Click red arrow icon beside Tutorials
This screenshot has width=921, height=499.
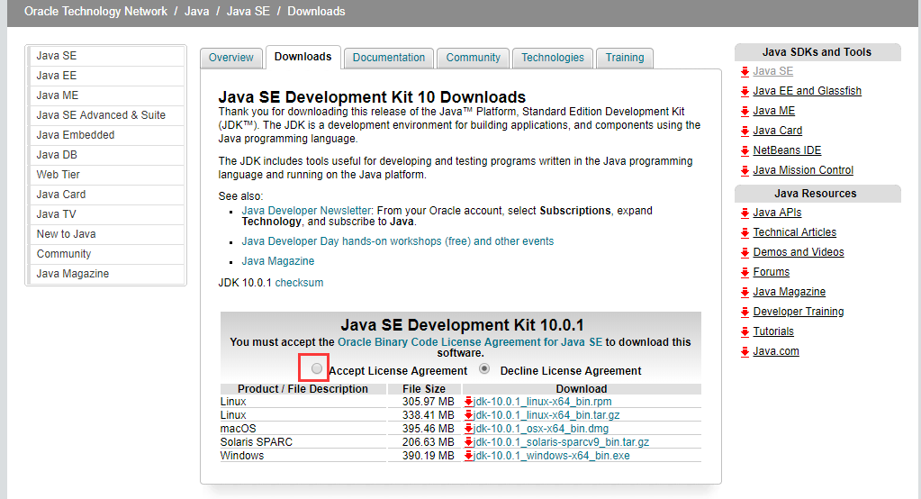click(745, 332)
